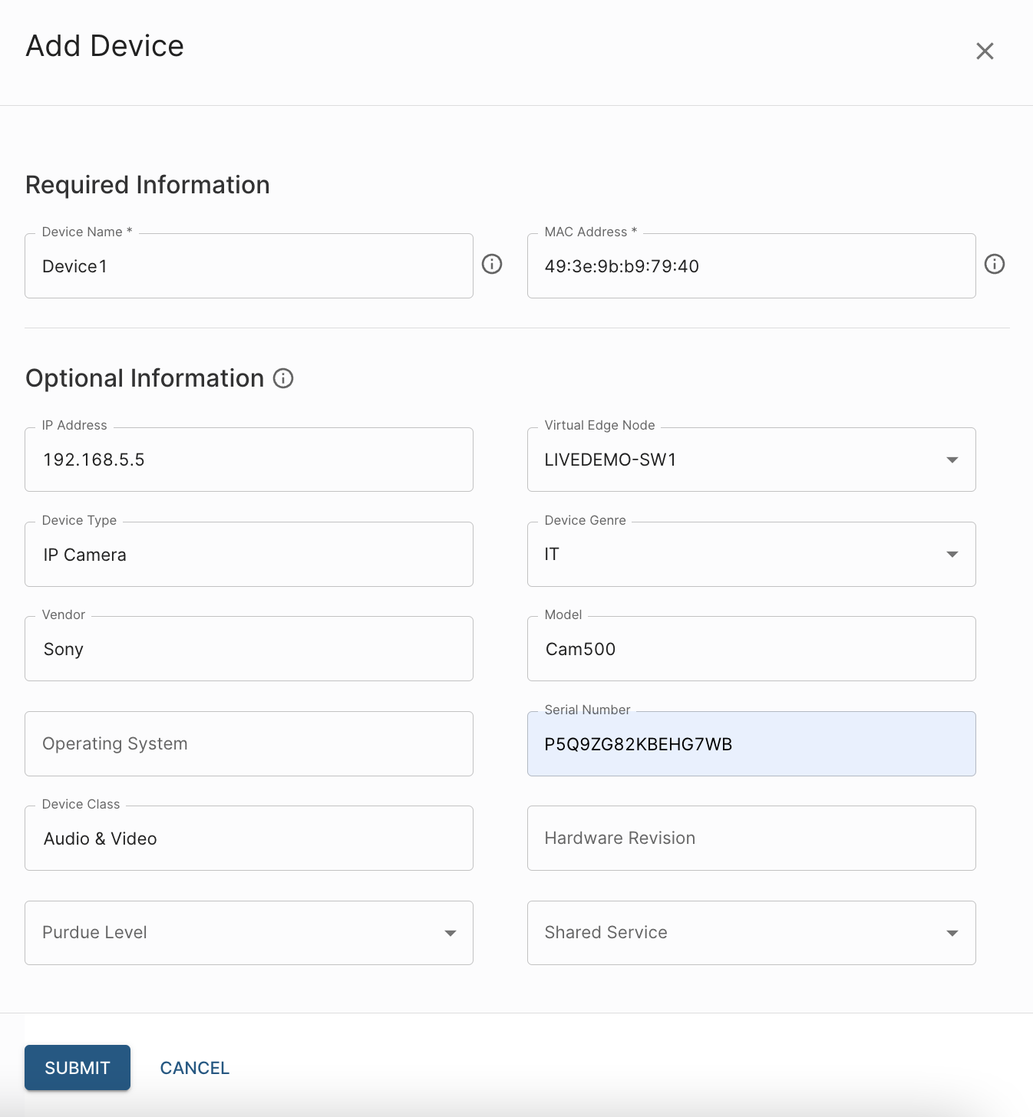Open the Purdue Level dropdown
This screenshot has width=1033, height=1117.
[249, 933]
